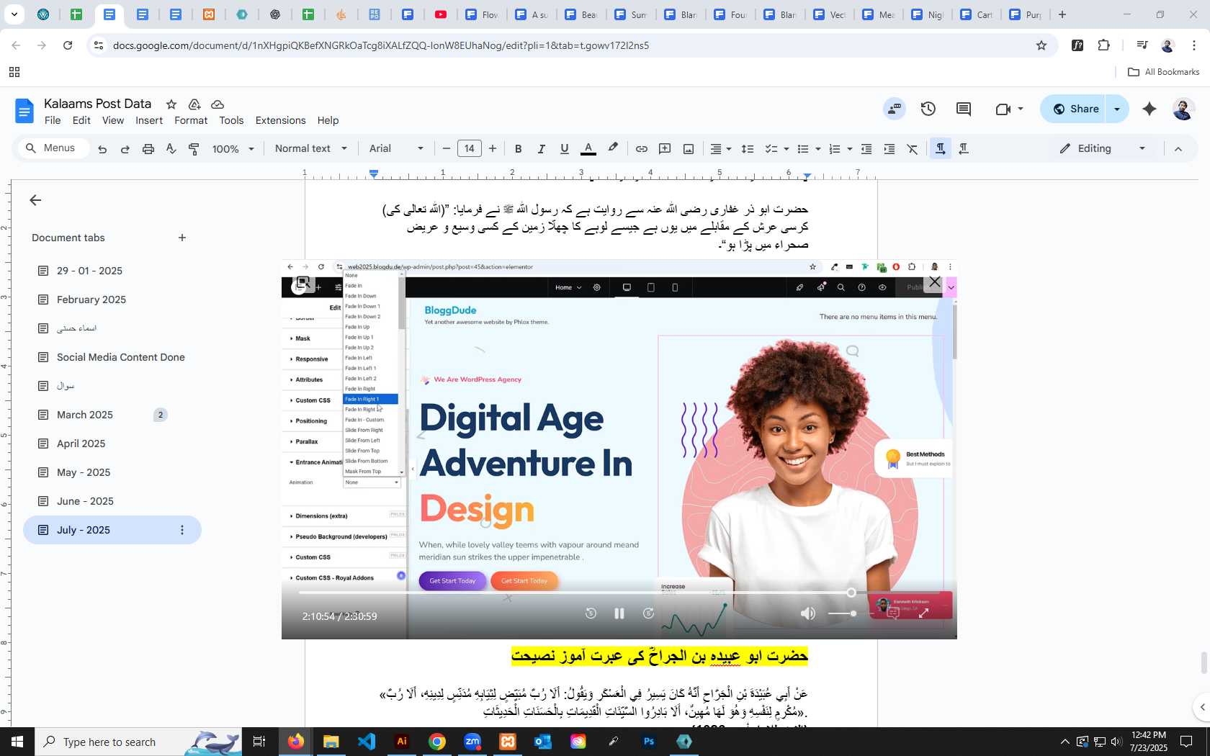The height and width of the screenshot is (756, 1210).
Task: Print the document with the printer icon
Action: click(148, 149)
